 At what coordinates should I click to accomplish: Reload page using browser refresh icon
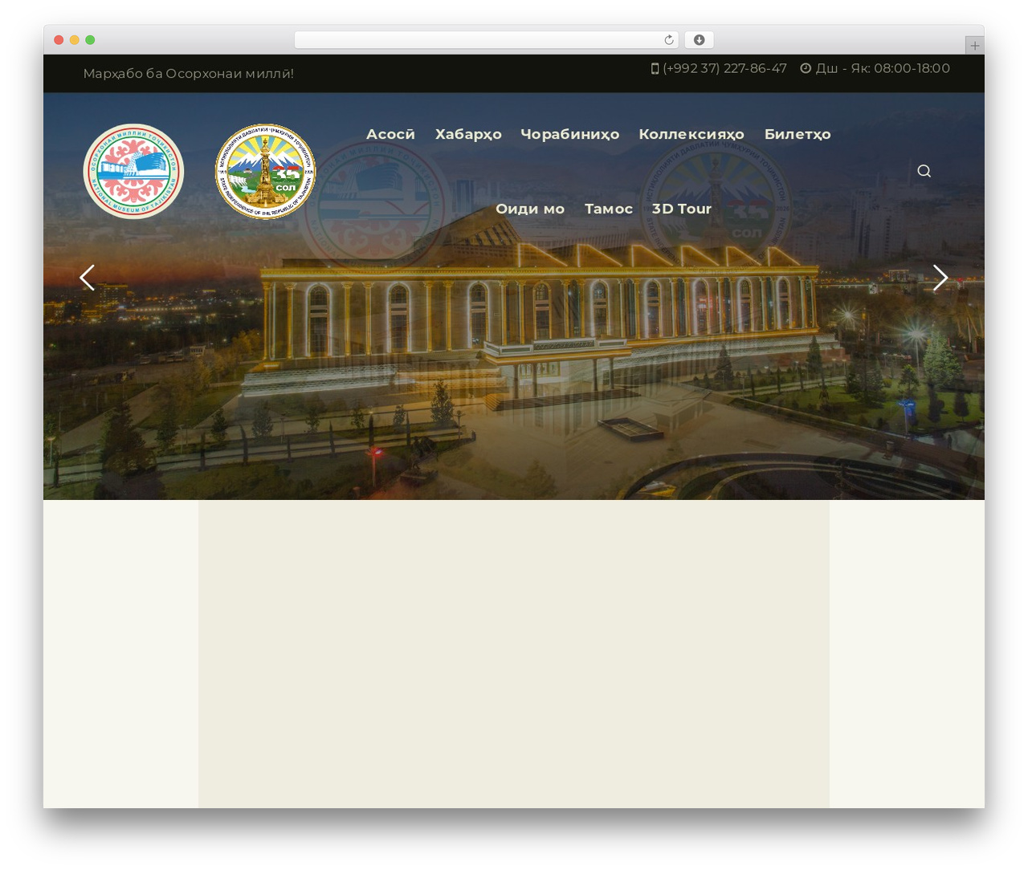669,40
